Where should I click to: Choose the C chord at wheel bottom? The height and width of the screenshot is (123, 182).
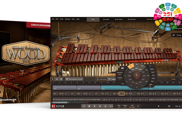point(136,87)
